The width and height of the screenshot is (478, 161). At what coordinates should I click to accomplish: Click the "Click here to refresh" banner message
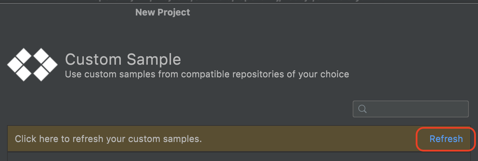(x=108, y=139)
